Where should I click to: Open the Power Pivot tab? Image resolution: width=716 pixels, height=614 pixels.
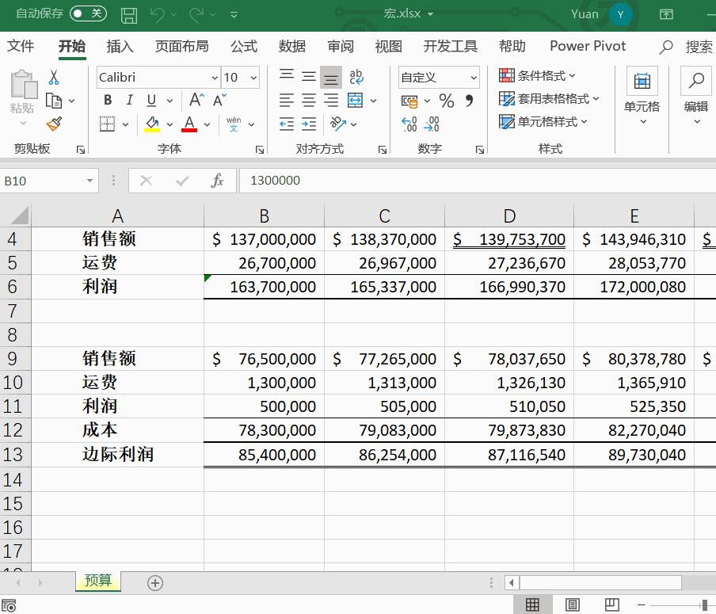tap(587, 46)
